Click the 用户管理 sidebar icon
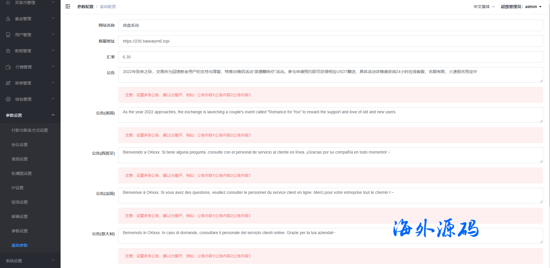550x268 pixels. coord(8,35)
